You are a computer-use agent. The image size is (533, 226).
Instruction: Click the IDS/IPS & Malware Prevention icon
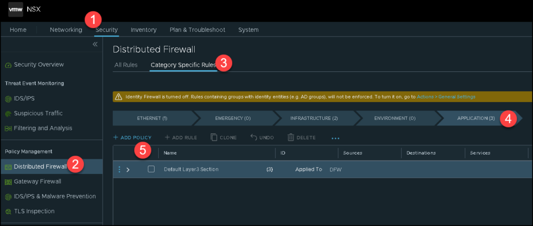tap(8, 196)
